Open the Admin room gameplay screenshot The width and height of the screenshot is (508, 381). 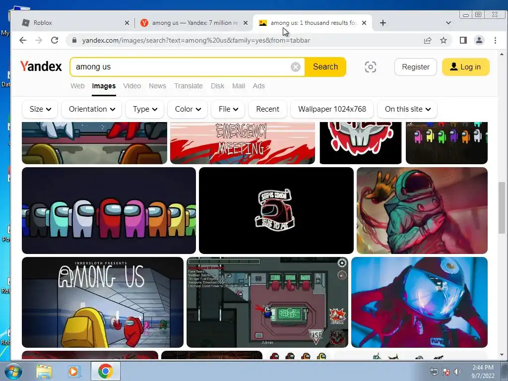pyautogui.click(x=267, y=302)
